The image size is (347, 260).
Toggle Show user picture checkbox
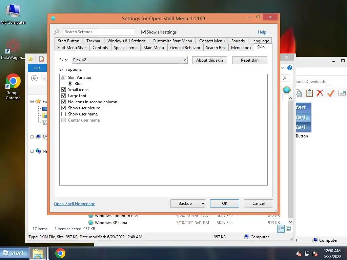point(63,108)
